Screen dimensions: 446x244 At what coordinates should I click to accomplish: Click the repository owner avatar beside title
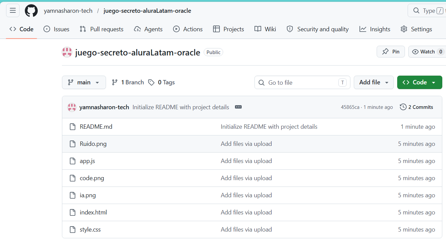[x=67, y=52]
